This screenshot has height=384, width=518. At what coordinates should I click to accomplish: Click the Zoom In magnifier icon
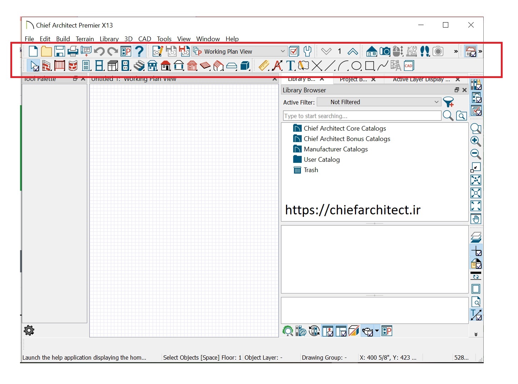coord(475,141)
